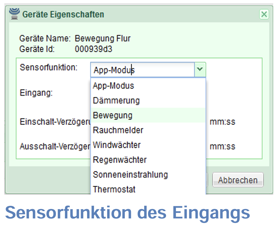277x226 pixels.
Task: Click the Geräte Eigenschaften title text
Action: point(63,14)
